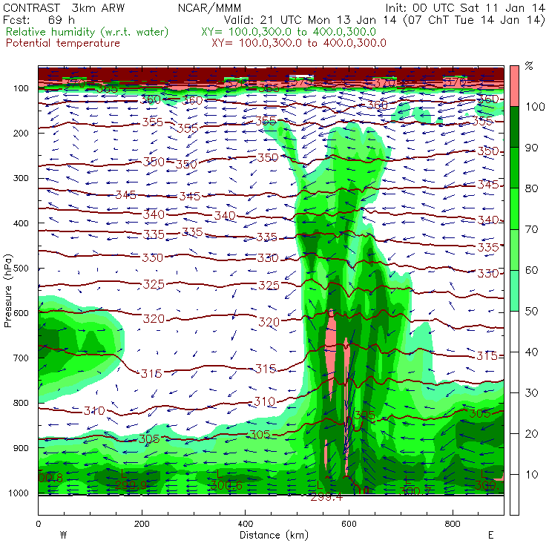Click the darkest green 90–100% colorbar segment

coord(514,127)
